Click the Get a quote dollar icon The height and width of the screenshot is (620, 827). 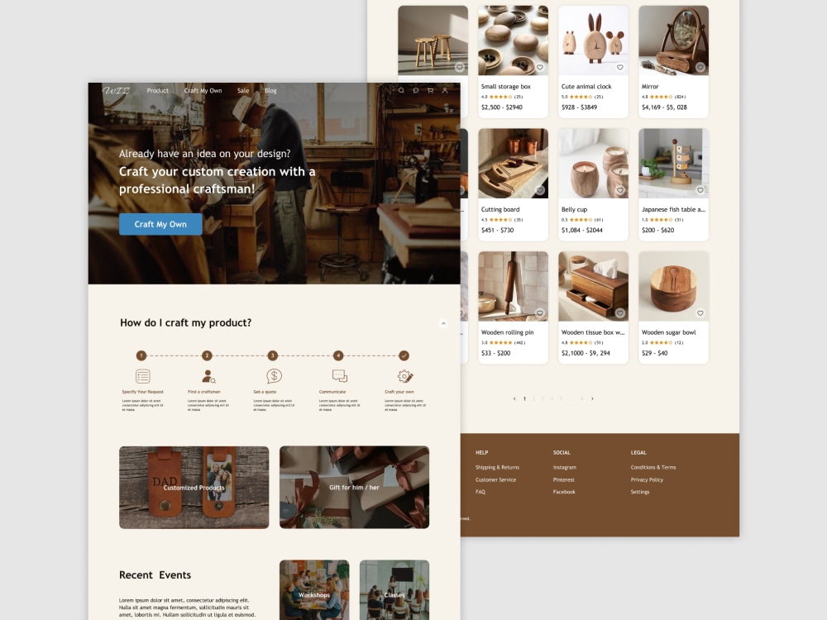click(x=274, y=376)
